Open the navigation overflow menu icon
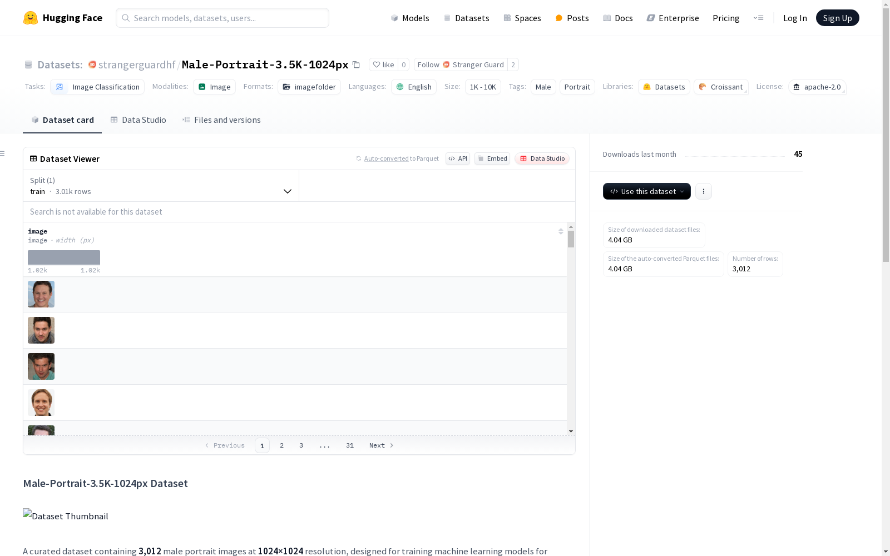This screenshot has width=890, height=556. pos(758,18)
